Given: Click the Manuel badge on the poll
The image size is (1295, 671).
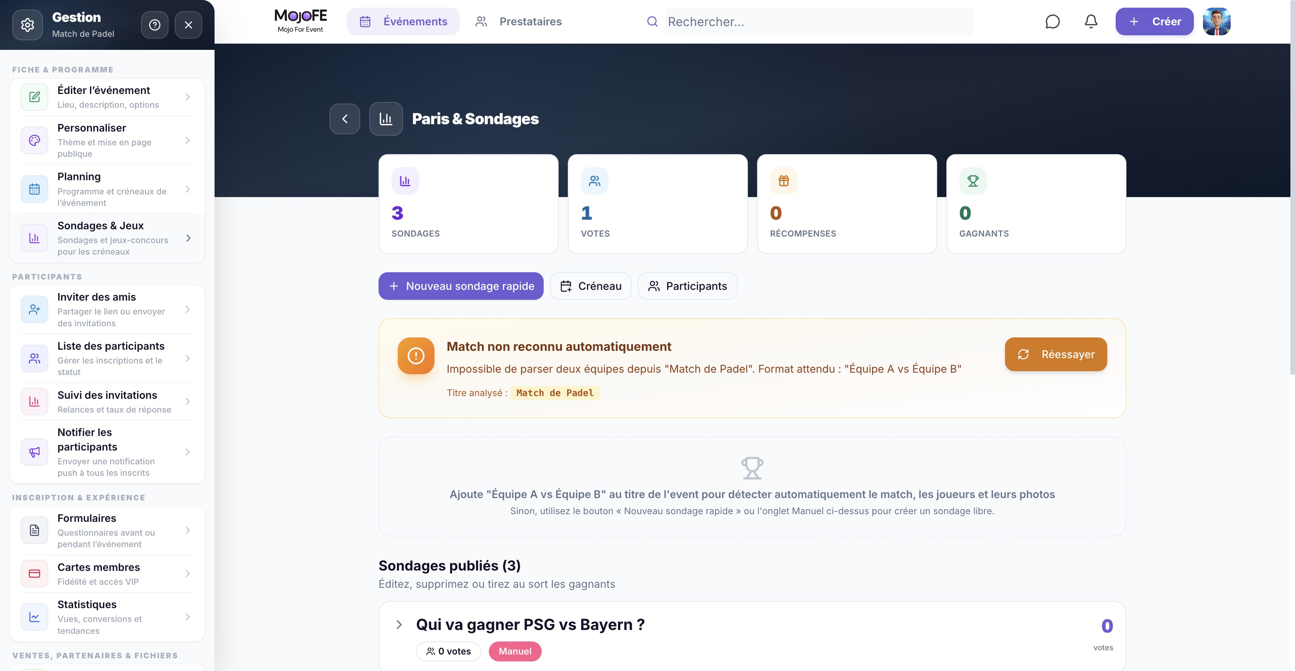Looking at the screenshot, I should pyautogui.click(x=515, y=651).
